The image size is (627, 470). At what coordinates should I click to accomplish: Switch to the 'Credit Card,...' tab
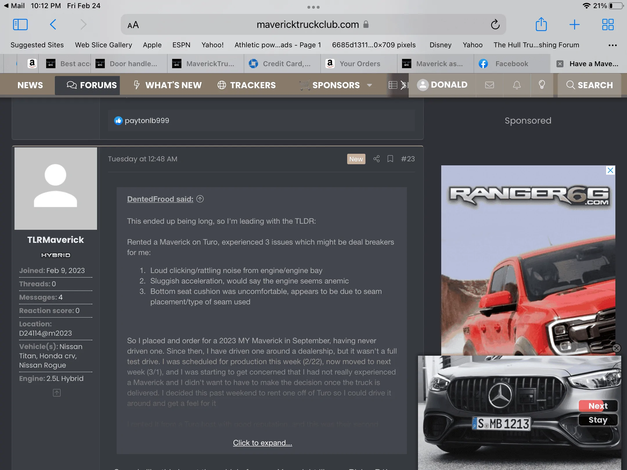282,64
